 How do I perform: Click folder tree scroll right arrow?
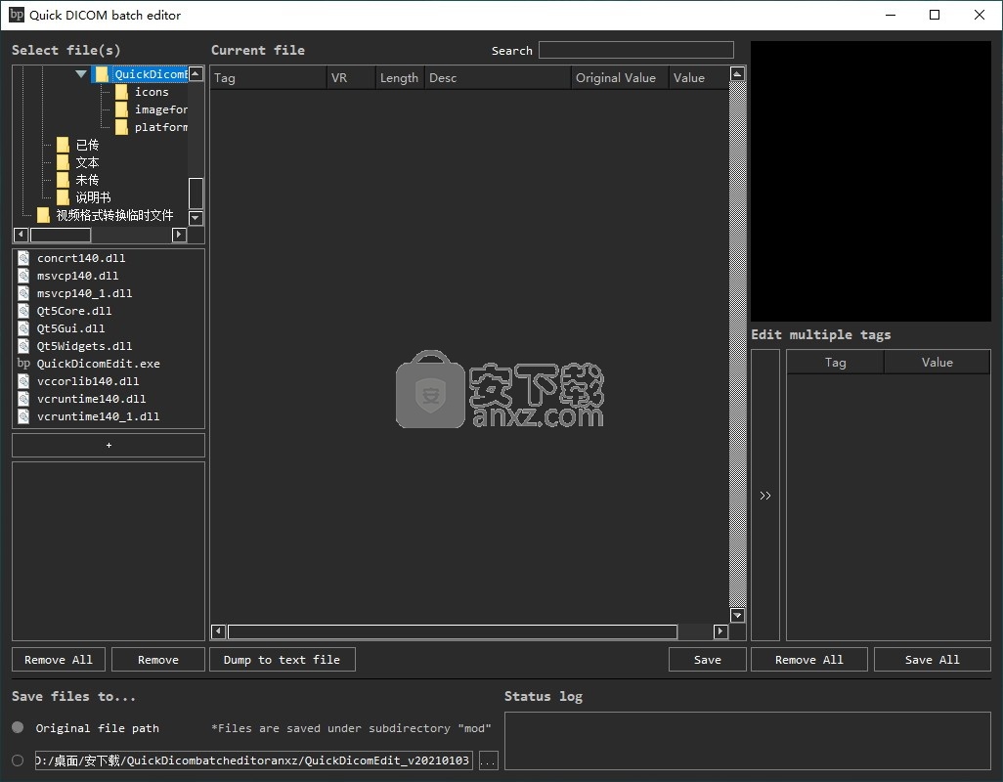pos(179,235)
